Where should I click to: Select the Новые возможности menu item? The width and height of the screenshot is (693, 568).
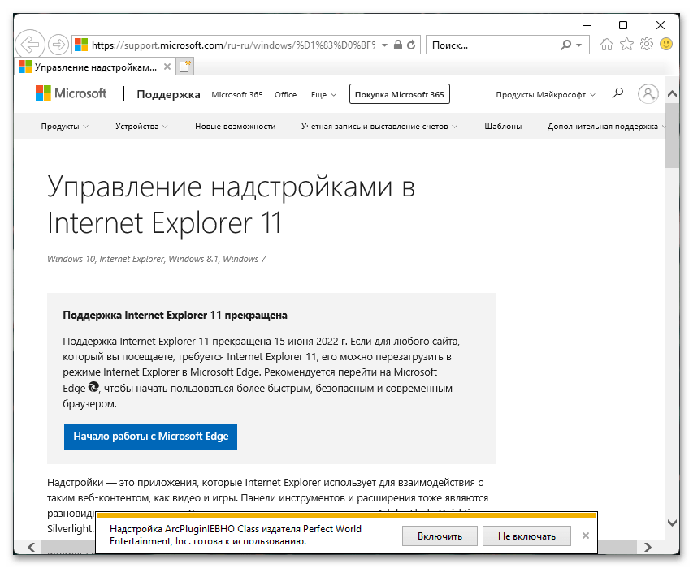235,127
